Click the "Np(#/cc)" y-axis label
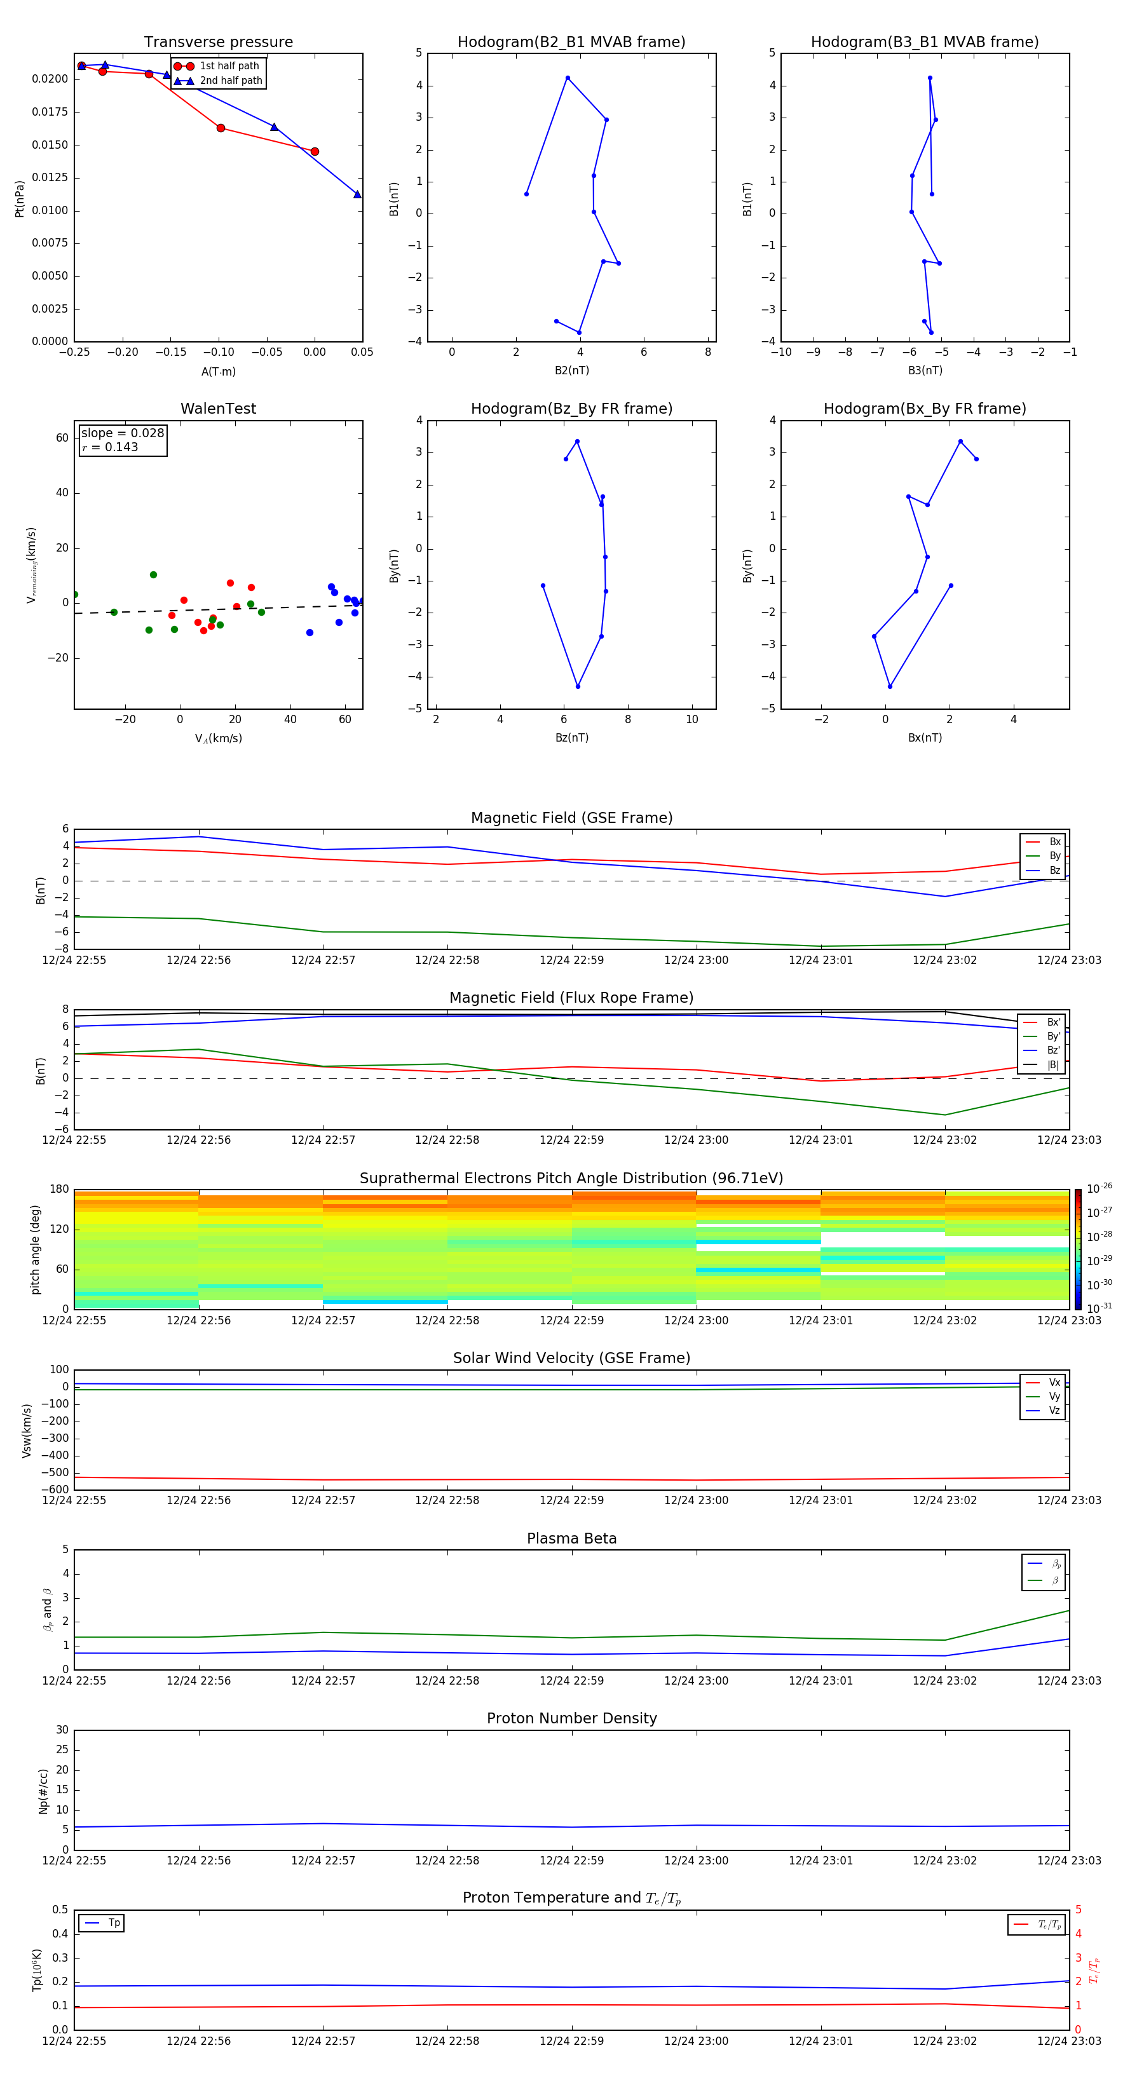Image resolution: width=1144 pixels, height=2097 pixels. click(x=43, y=1791)
